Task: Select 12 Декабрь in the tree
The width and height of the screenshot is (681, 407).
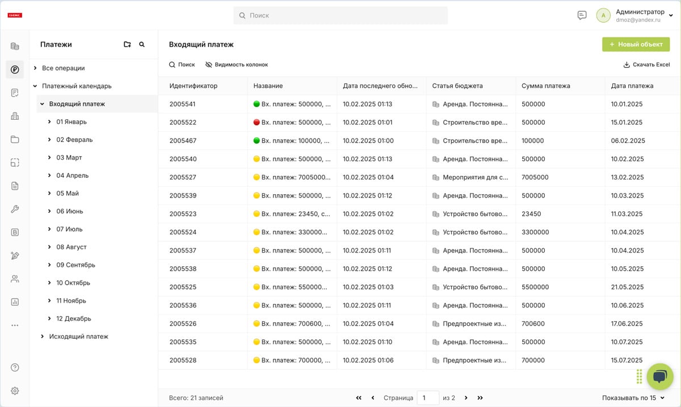Action: click(73, 318)
